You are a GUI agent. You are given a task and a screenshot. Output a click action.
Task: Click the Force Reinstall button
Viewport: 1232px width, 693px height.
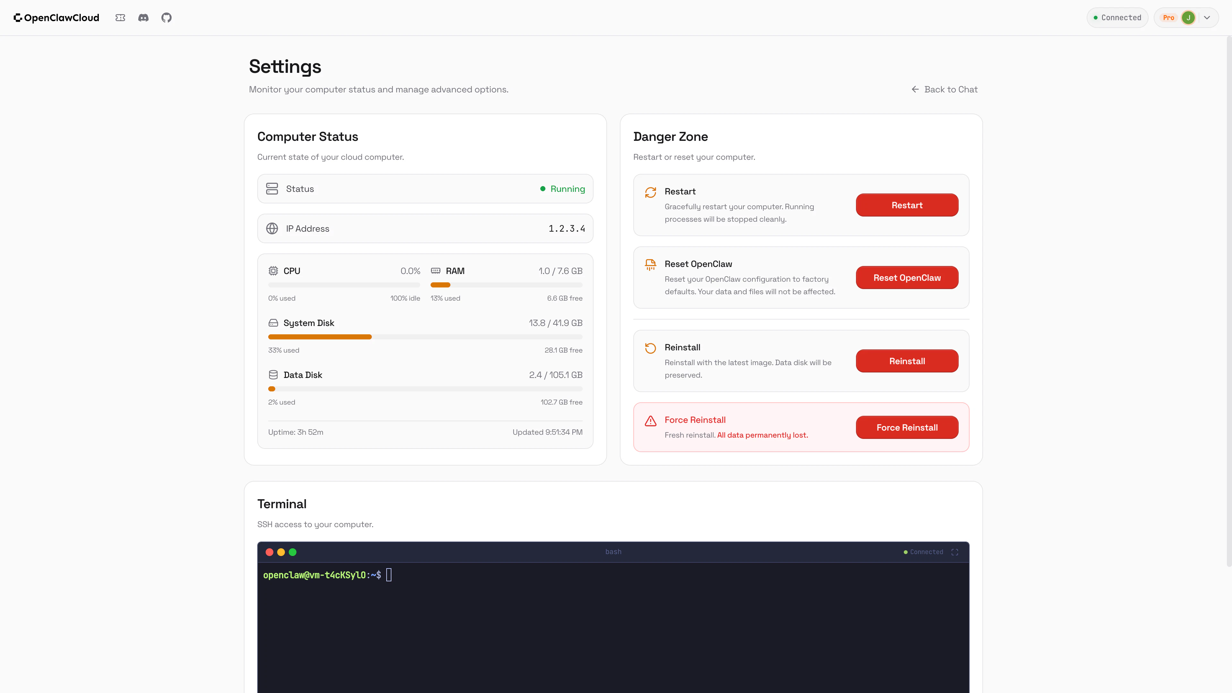tap(907, 428)
